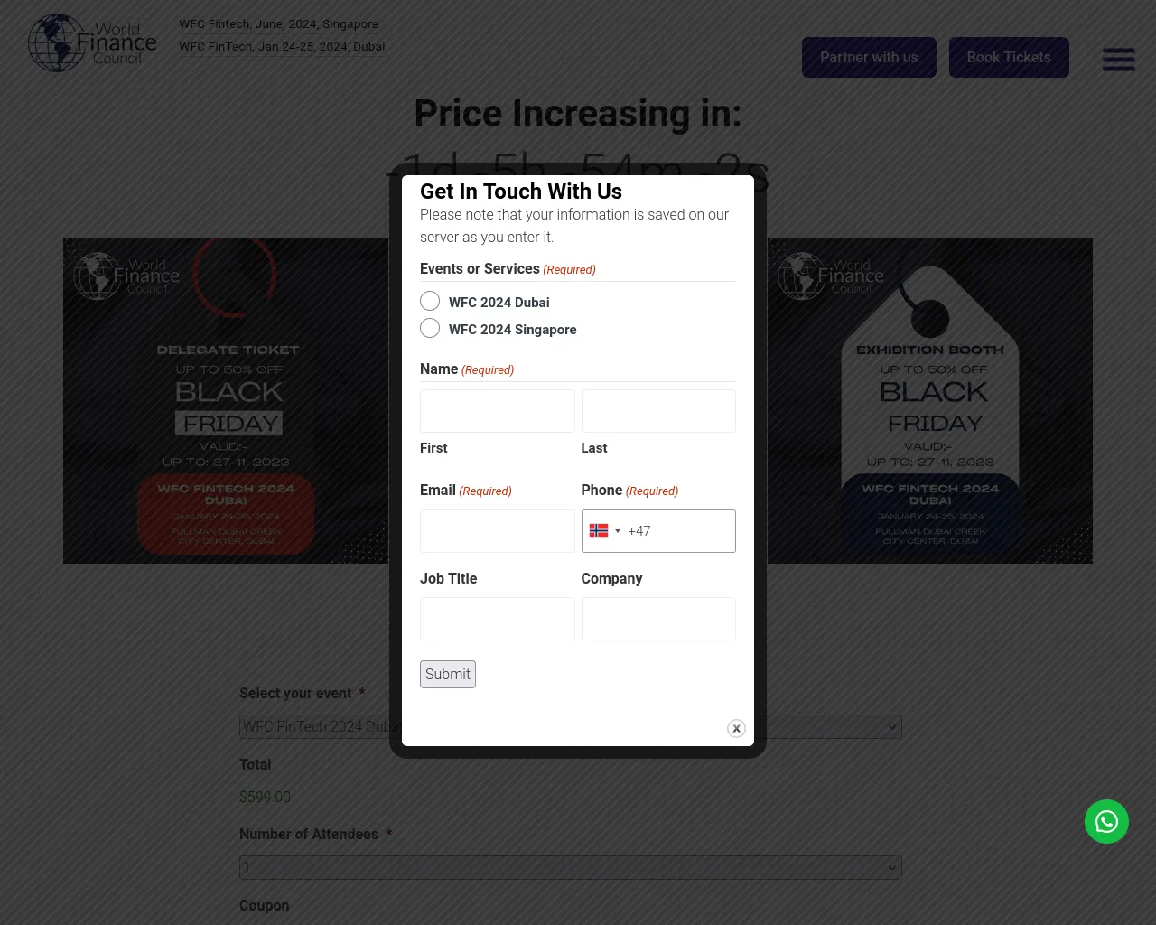Click the Partner with us button
Image resolution: width=1156 pixels, height=925 pixels.
[869, 58]
